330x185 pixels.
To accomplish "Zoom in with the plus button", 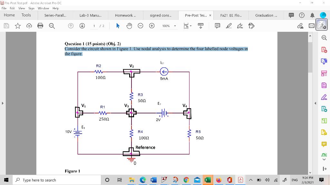I will (152, 26).
